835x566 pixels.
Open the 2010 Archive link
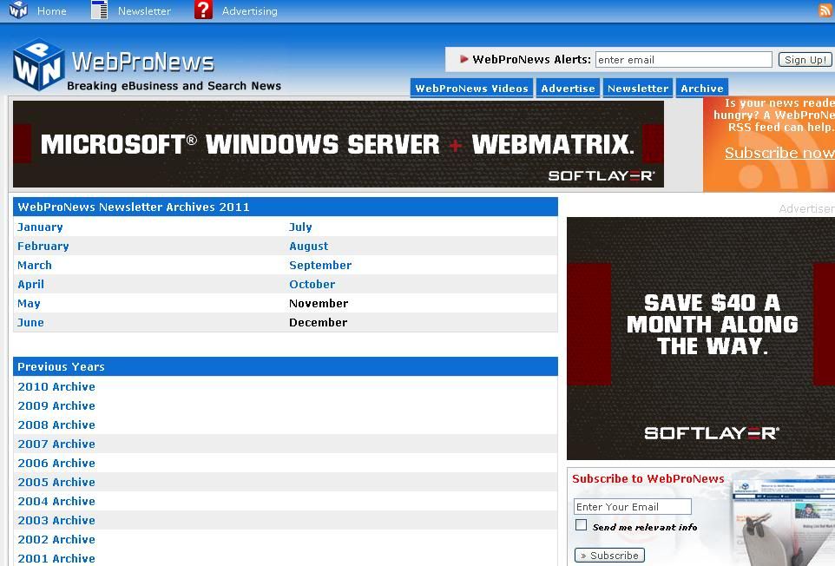click(x=56, y=386)
